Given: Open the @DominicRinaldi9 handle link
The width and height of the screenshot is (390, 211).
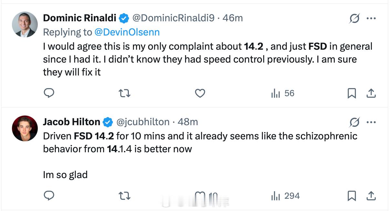Looking at the screenshot, I should click(173, 18).
